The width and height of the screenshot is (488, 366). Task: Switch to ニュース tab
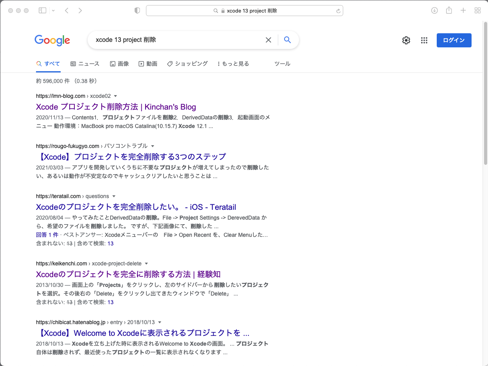(85, 63)
